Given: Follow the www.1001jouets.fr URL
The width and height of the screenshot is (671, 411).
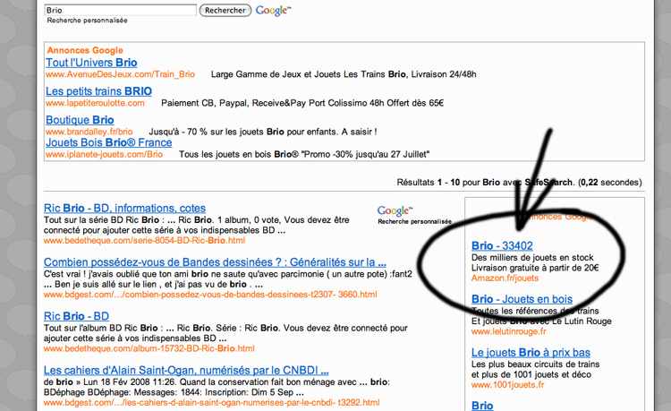Looking at the screenshot, I should 507,385.
